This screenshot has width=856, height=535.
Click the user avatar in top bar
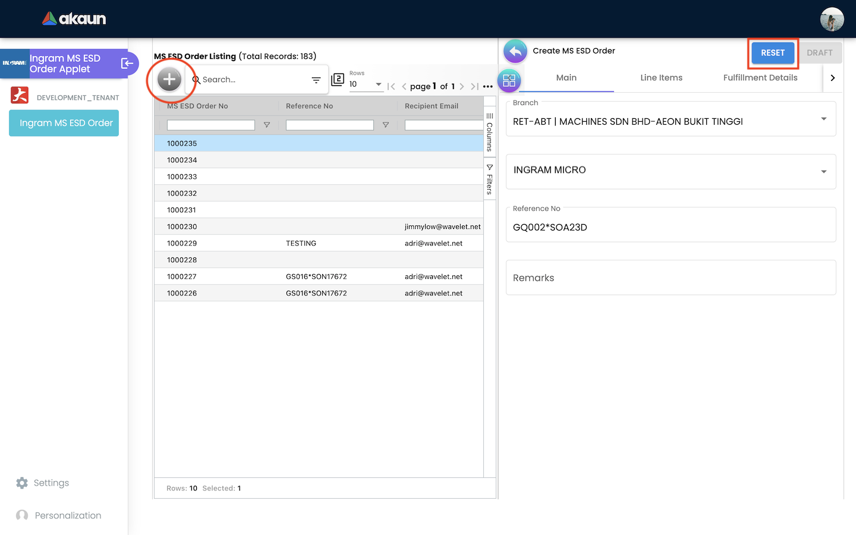pyautogui.click(x=832, y=19)
